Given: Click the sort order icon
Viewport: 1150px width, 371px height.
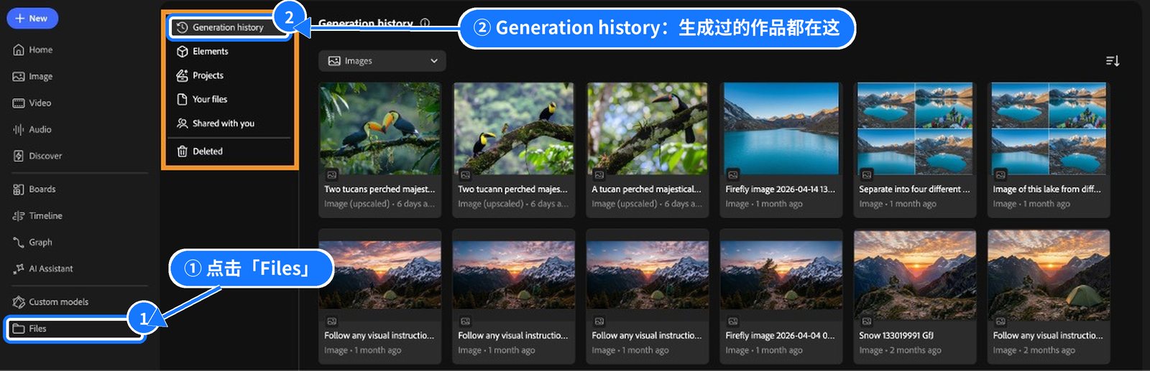Looking at the screenshot, I should pyautogui.click(x=1113, y=61).
